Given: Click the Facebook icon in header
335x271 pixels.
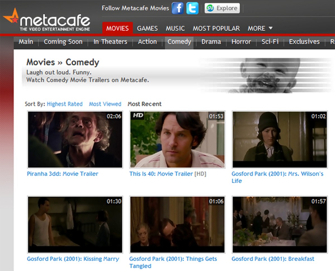Looking at the screenshot, I should coord(178,8).
